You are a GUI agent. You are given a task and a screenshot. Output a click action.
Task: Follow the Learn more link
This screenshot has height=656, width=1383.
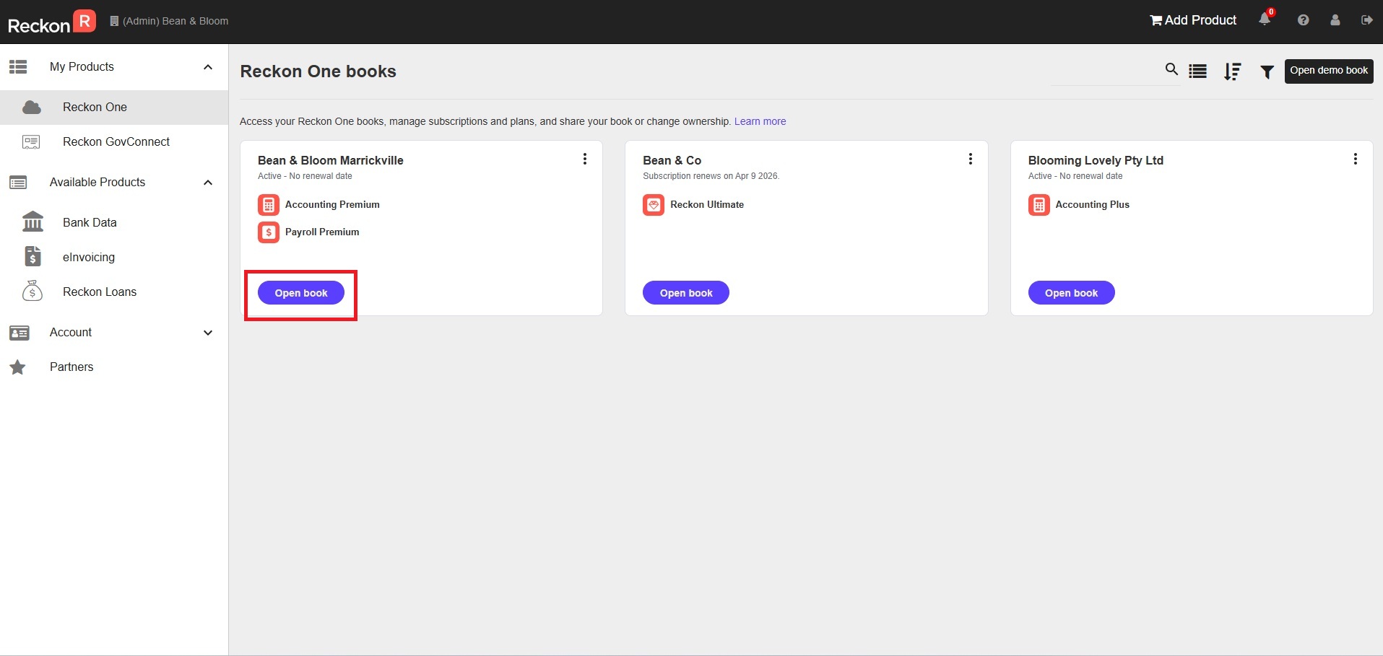[x=760, y=121]
